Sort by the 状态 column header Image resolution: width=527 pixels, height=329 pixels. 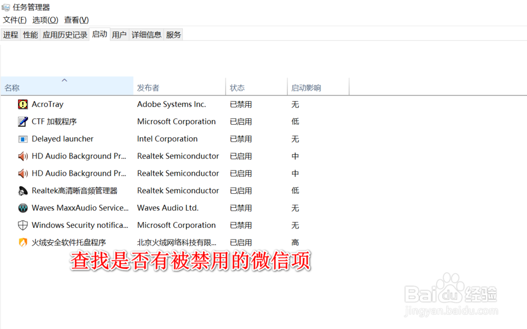point(257,86)
